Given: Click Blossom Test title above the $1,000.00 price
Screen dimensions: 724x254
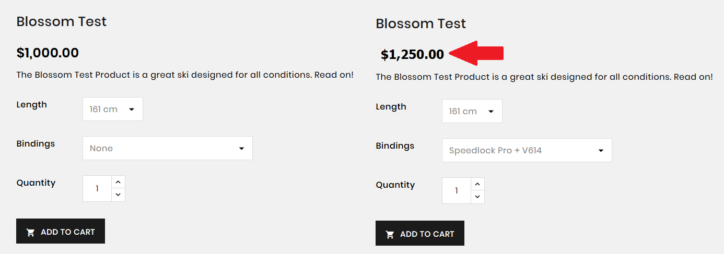Looking at the screenshot, I should tap(61, 21).
